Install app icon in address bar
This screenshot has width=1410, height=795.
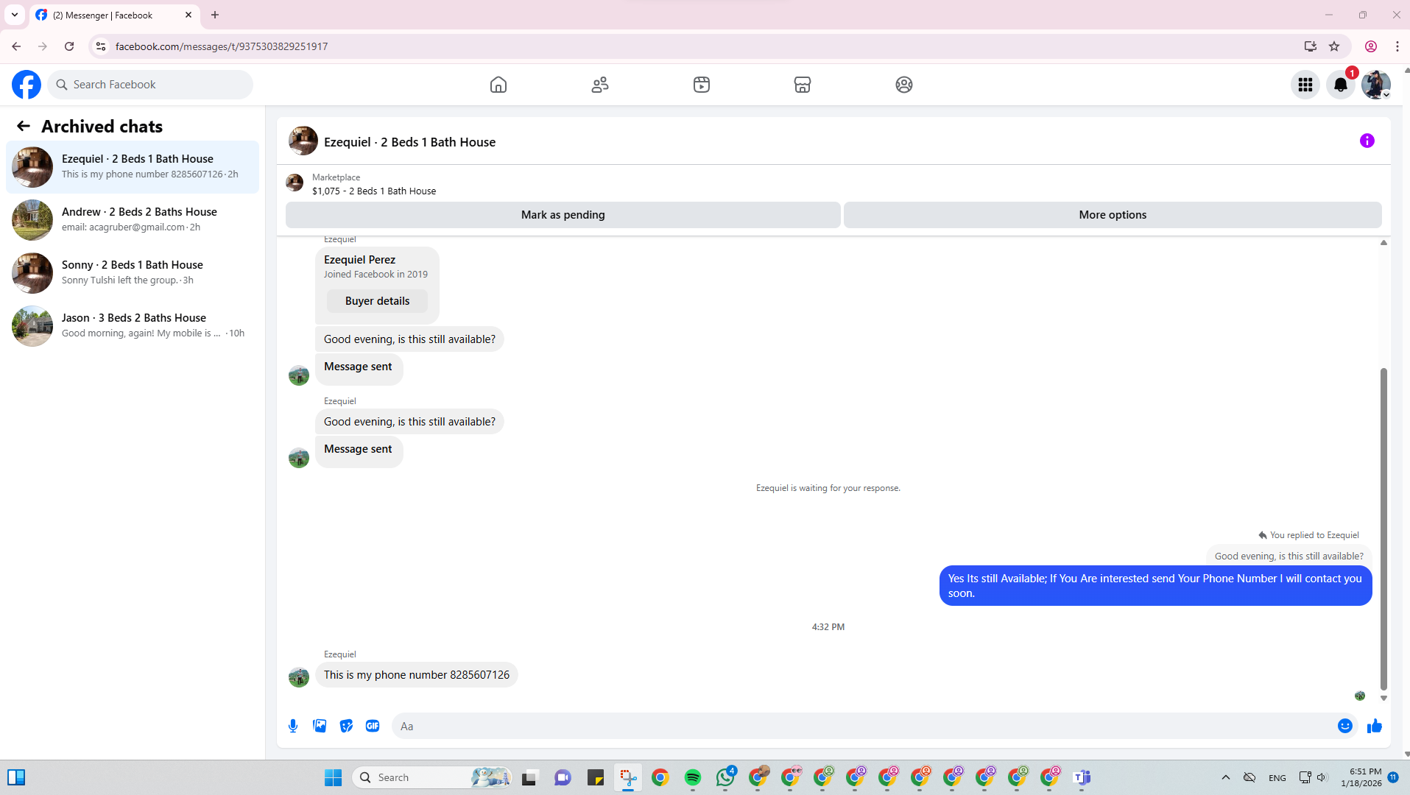[1310, 46]
